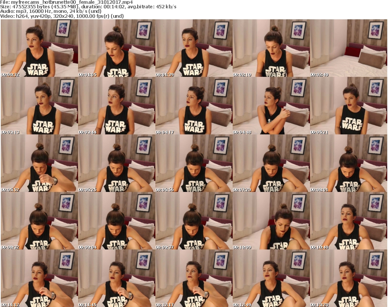The height and width of the screenshot is (307, 388).
Task: Select the thumbnail stamped 00:08:01
Action: click(x=348, y=163)
